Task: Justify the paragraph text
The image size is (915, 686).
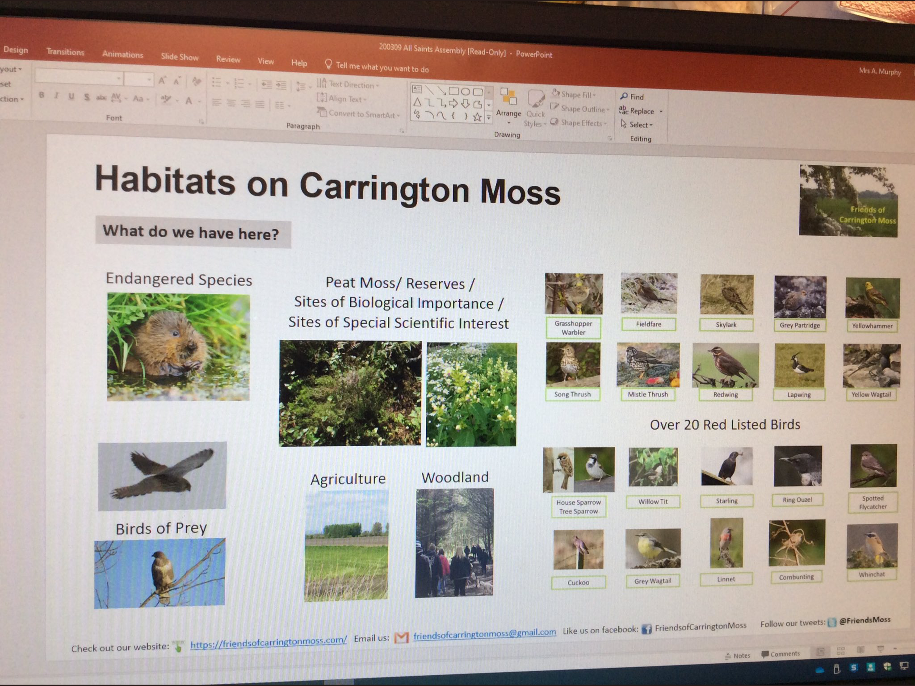Action: click(x=260, y=105)
